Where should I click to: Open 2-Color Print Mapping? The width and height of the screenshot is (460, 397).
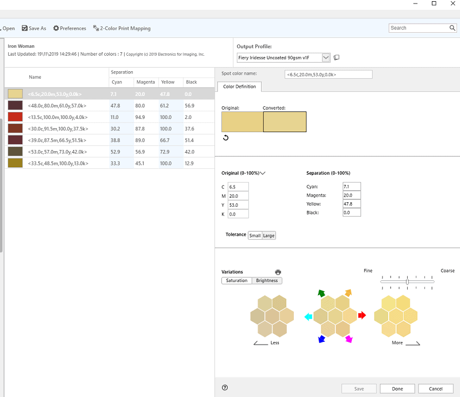point(121,28)
